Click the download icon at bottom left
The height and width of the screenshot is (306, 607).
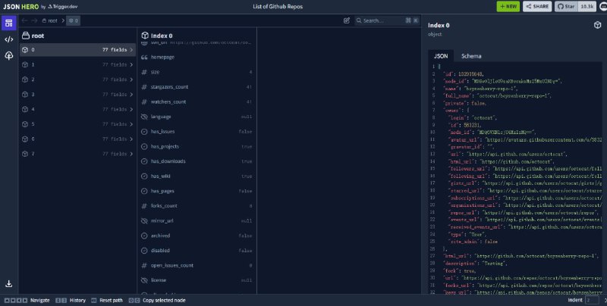coord(9,284)
